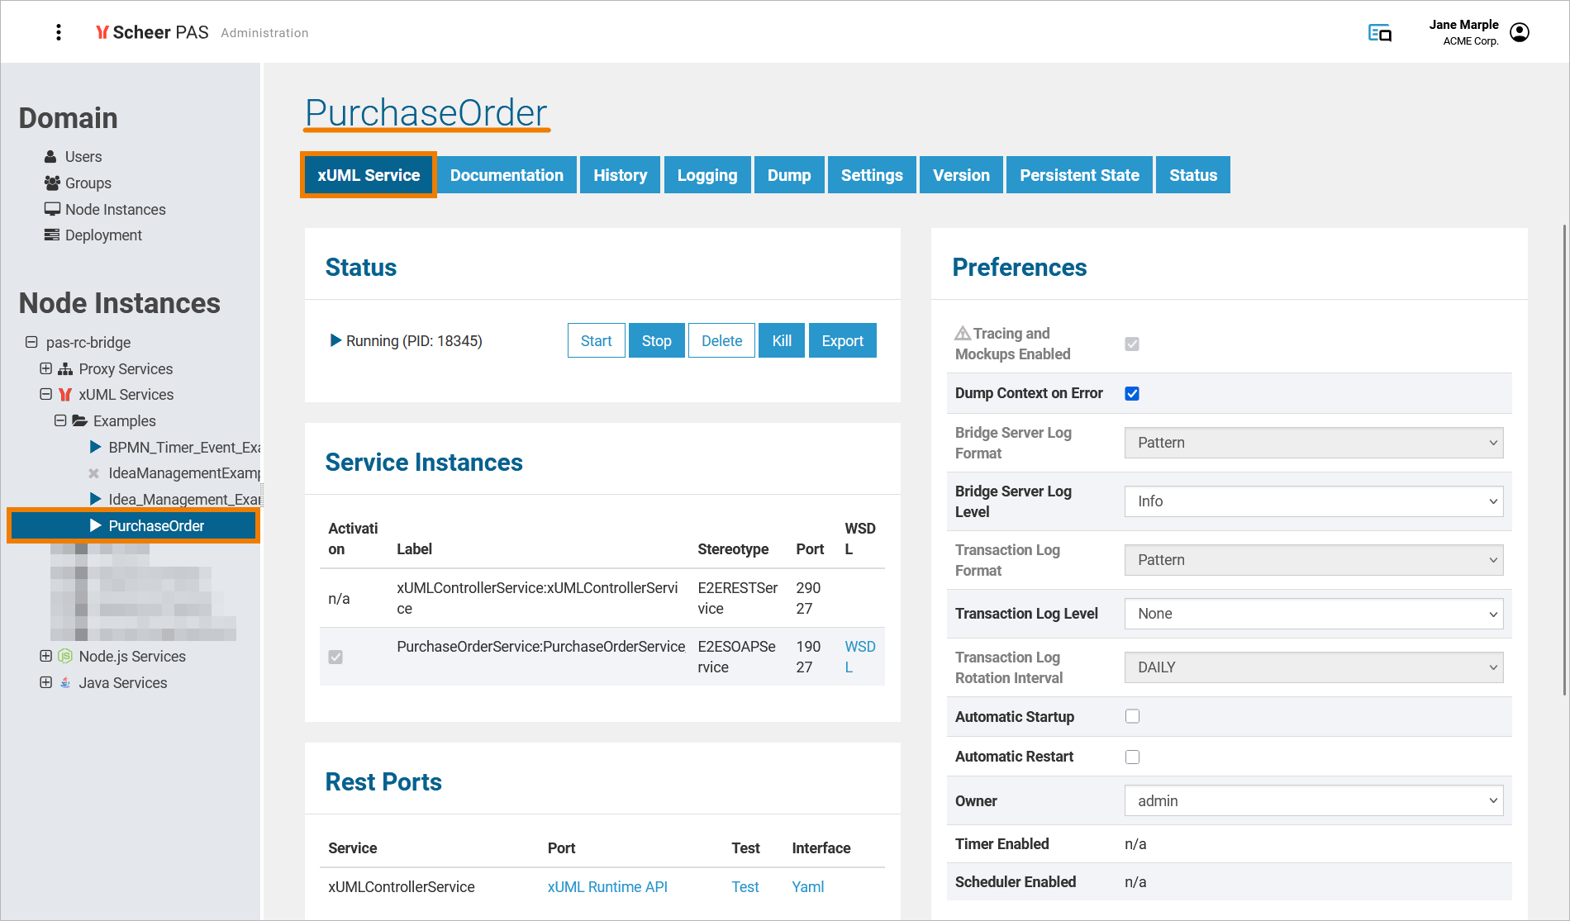Screen dimensions: 1570x921
Task: Enable the Automatic Startup checkbox
Action: (1132, 717)
